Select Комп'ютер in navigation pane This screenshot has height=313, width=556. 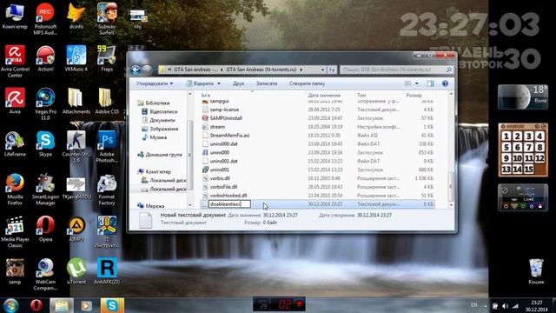pyautogui.click(x=155, y=172)
